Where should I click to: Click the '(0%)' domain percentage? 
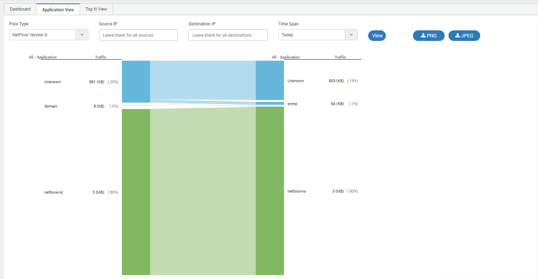point(114,106)
